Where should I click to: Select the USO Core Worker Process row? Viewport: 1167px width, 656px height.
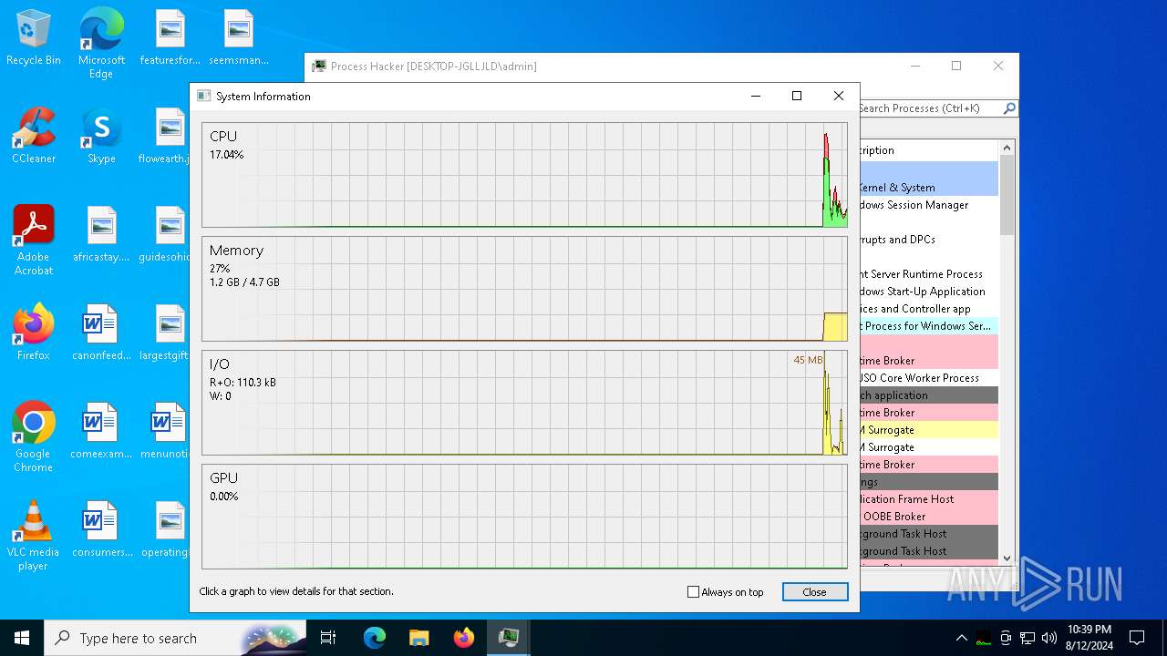(929, 378)
